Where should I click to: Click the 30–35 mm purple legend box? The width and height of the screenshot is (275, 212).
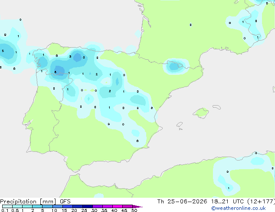97,206
